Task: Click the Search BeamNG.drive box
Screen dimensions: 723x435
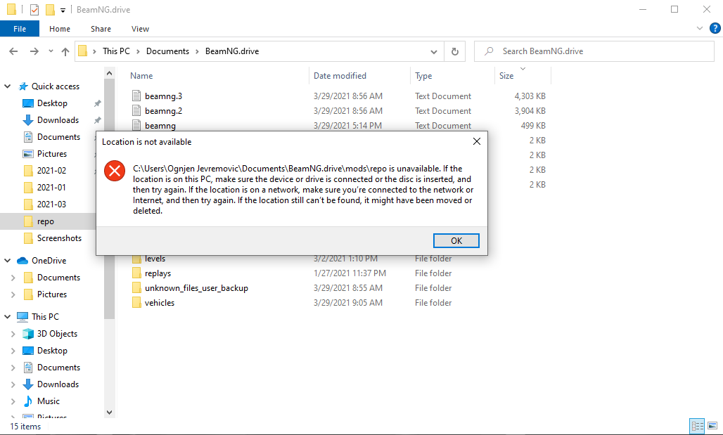Action: tap(594, 51)
